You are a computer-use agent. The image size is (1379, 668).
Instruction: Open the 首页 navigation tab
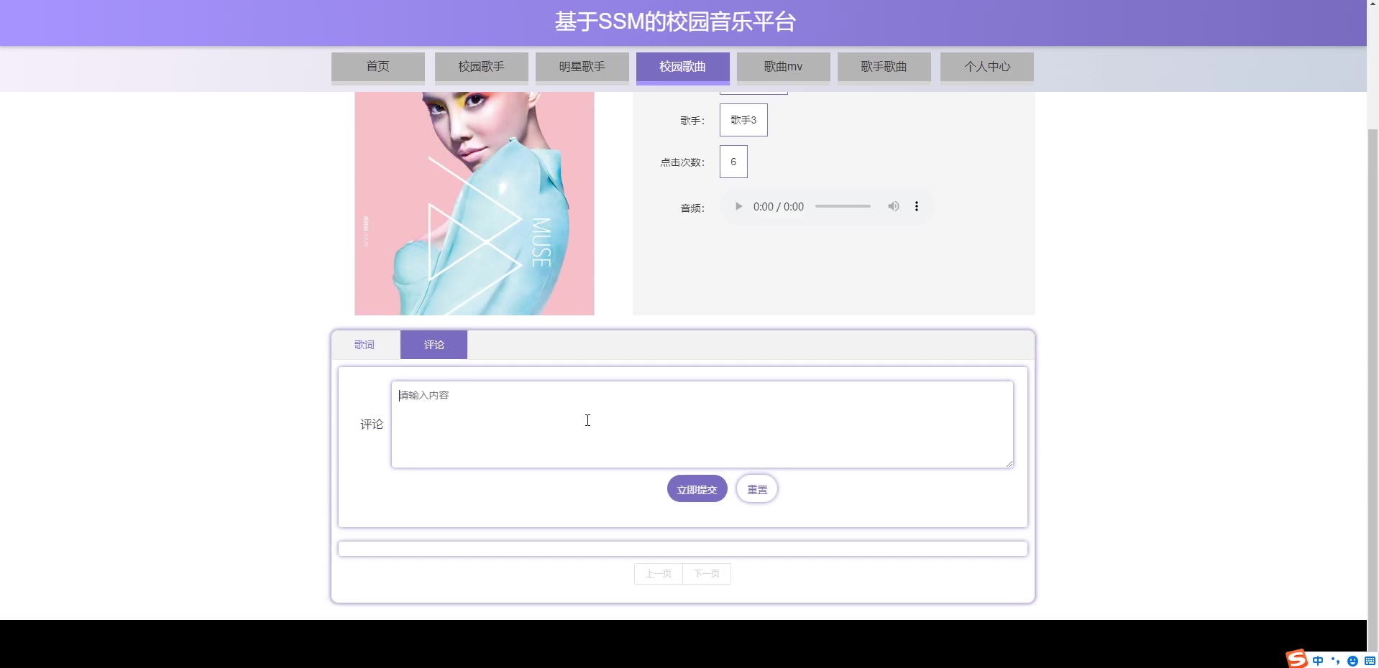(x=378, y=67)
